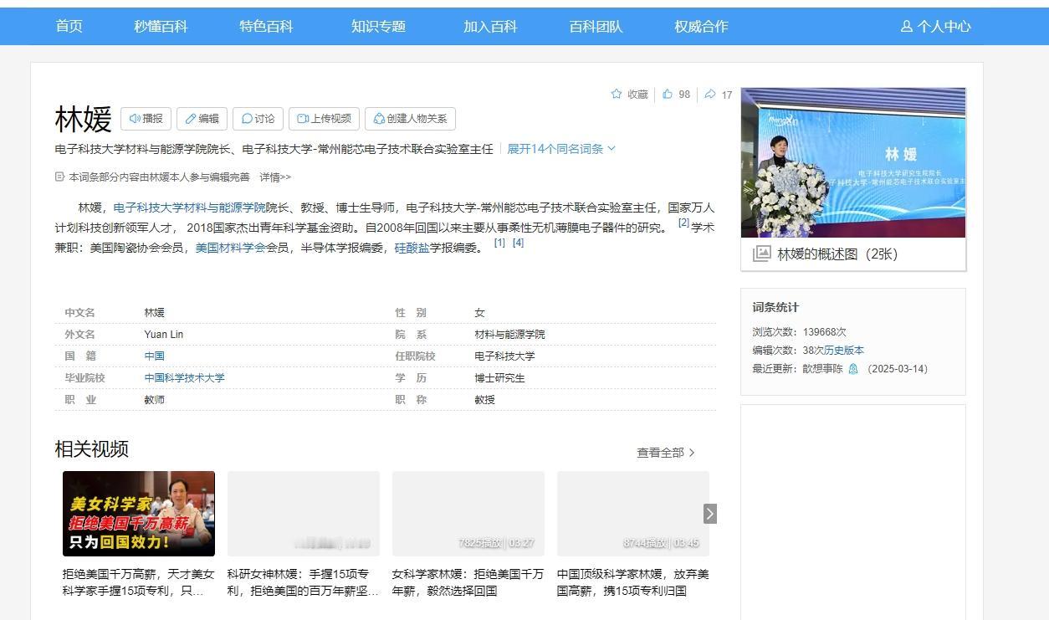Click the next arrow on video carousel
1049x620 pixels.
click(710, 514)
